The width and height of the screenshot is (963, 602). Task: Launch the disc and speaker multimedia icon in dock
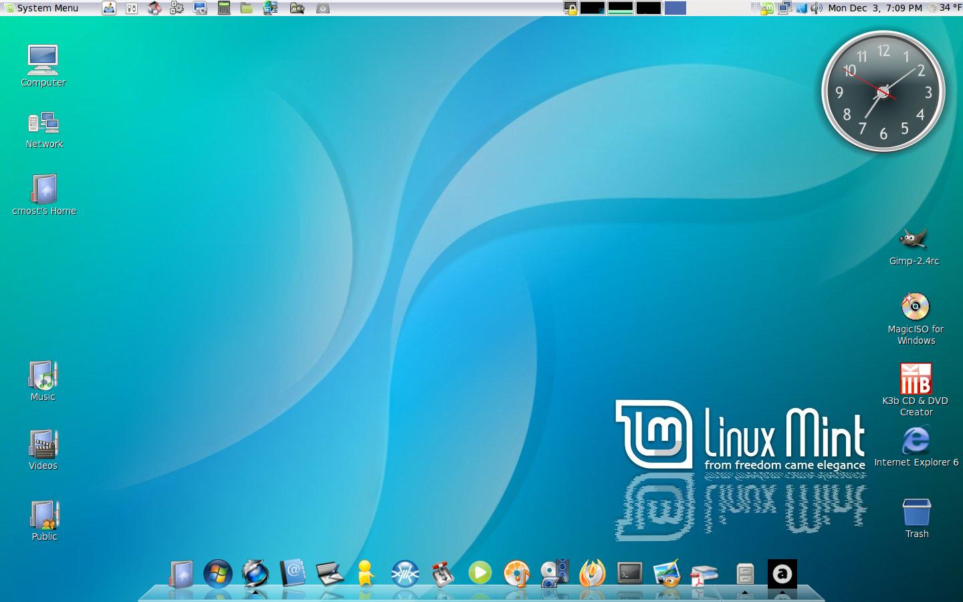554,574
